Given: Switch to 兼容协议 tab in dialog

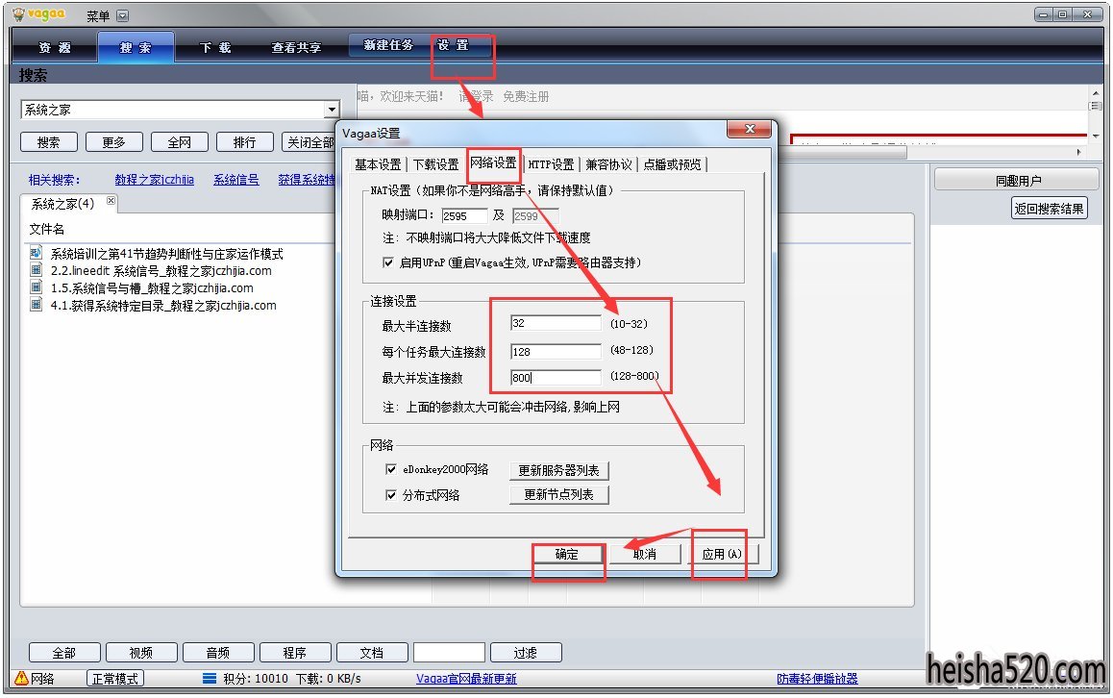Looking at the screenshot, I should coord(608,164).
